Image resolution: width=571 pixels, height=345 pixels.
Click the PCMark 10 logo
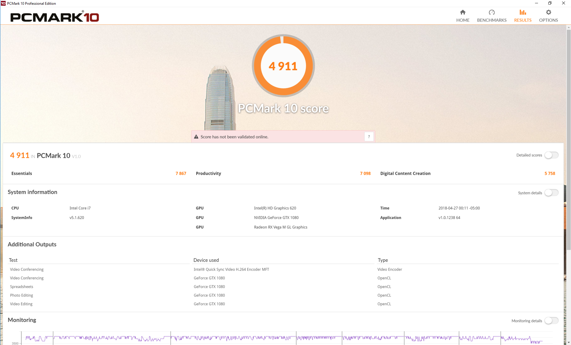(55, 17)
